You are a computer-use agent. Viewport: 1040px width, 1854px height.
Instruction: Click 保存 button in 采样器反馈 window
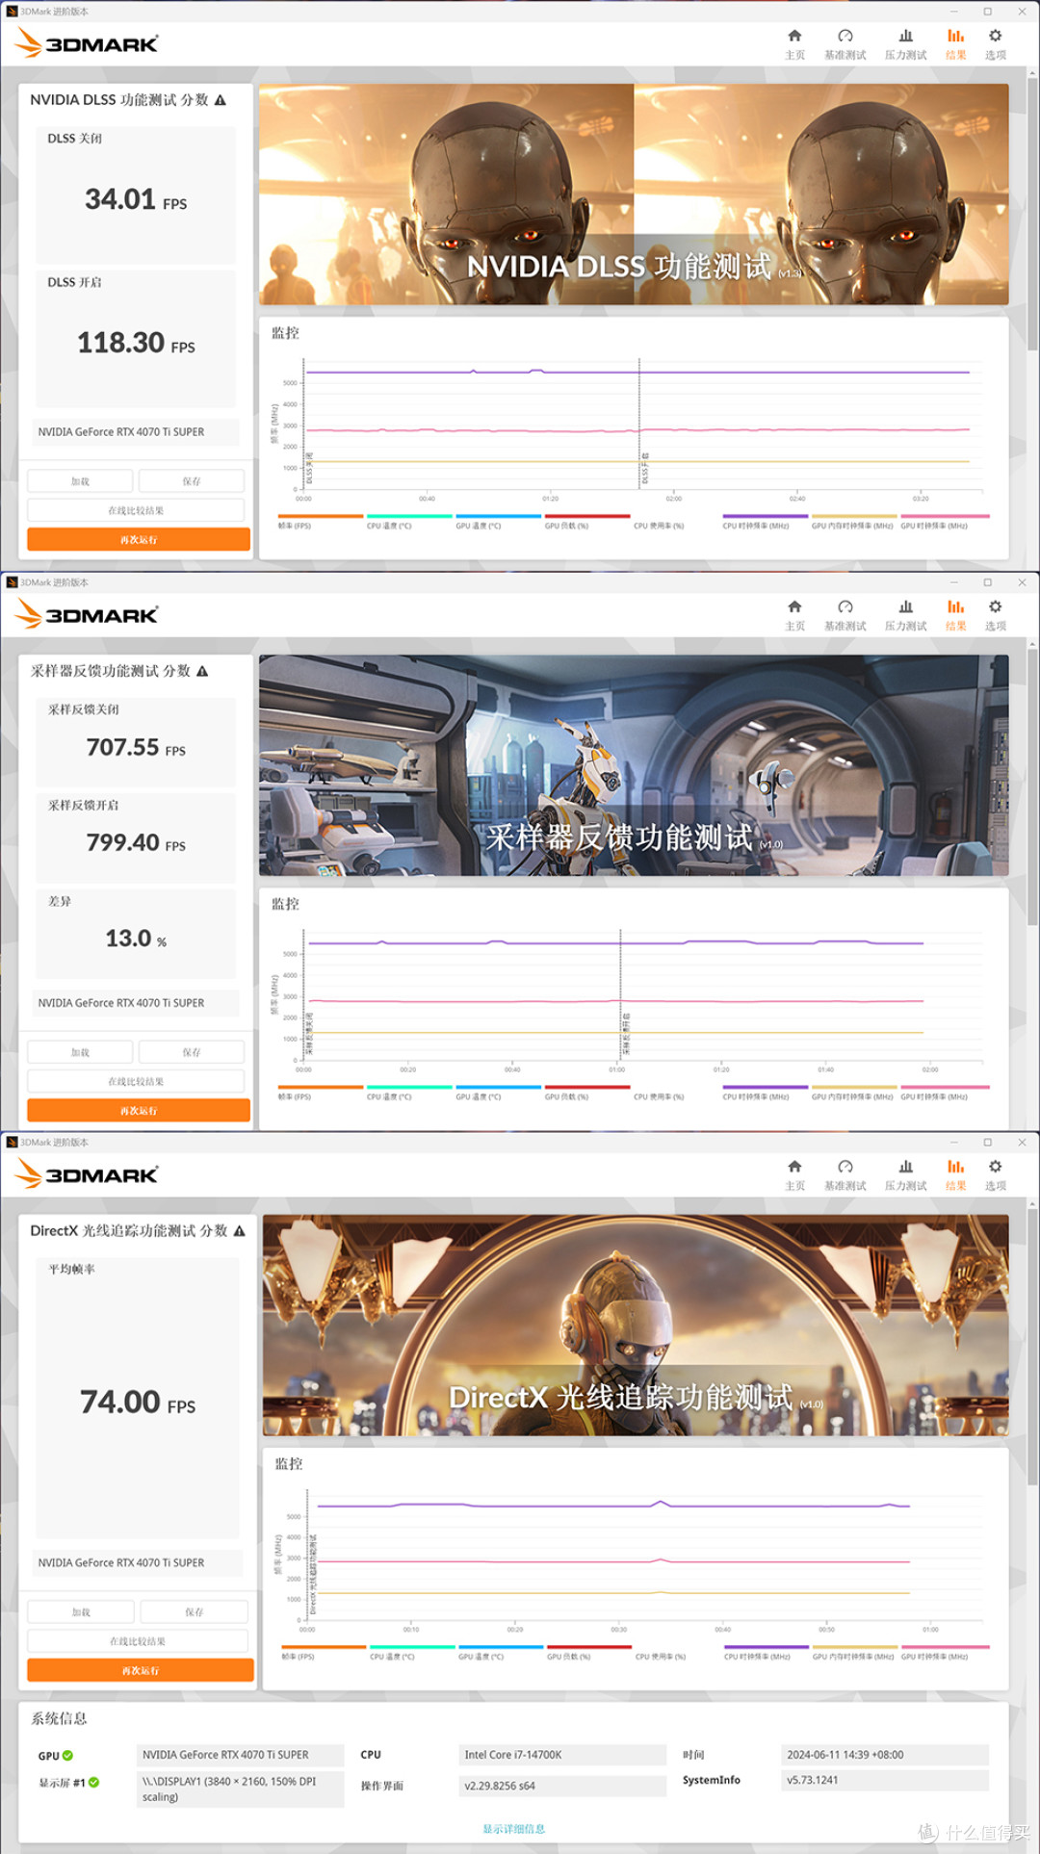[192, 1052]
